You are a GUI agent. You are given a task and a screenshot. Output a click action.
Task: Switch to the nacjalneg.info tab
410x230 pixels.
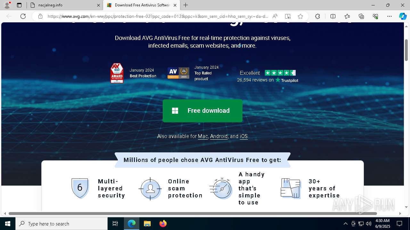click(x=64, y=5)
